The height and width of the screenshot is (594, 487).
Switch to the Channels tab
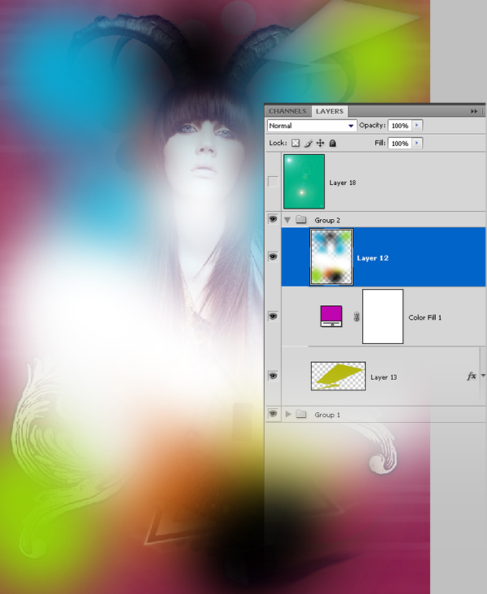(x=287, y=111)
